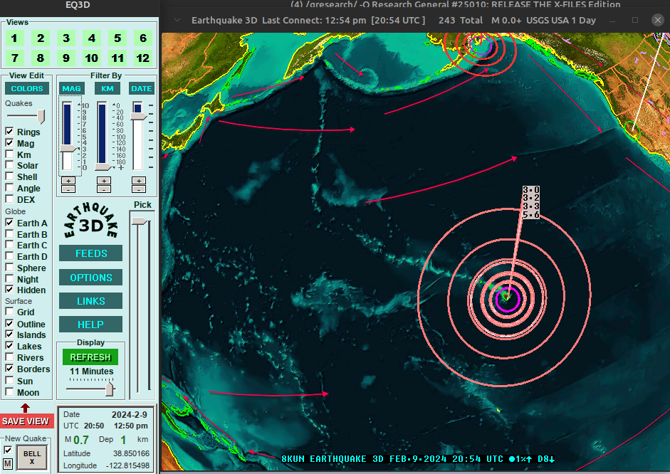Viewport: 670px width, 474px height.
Task: Turn on the Solar option
Action: [9, 165]
